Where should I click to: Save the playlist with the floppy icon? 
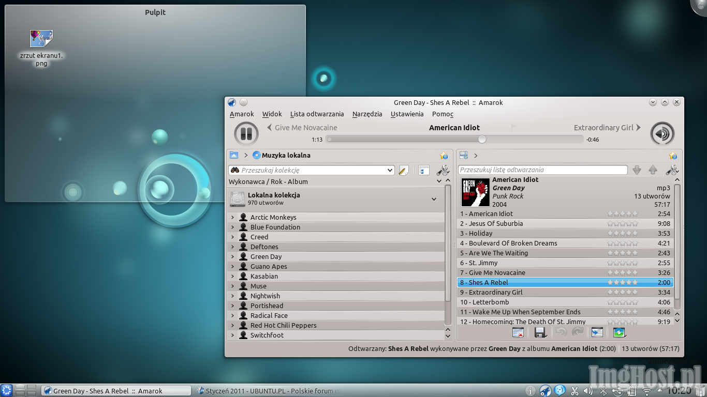[x=540, y=332]
